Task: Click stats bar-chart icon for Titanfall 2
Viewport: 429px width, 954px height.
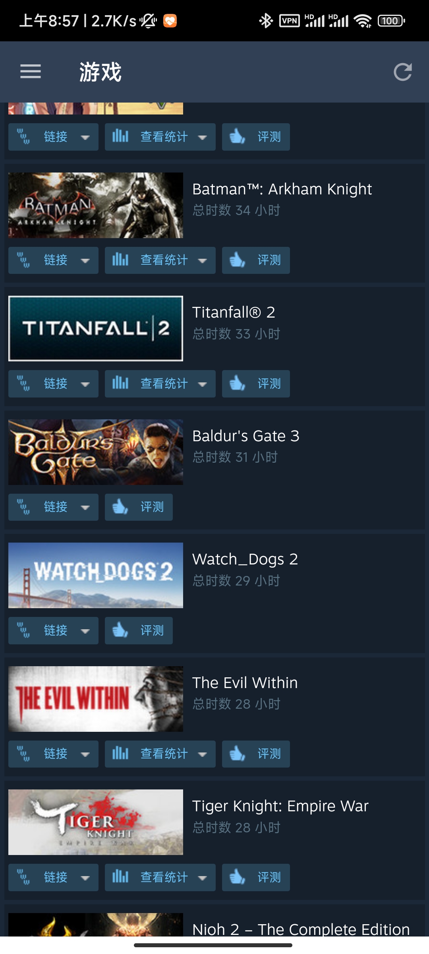Action: pos(120,384)
